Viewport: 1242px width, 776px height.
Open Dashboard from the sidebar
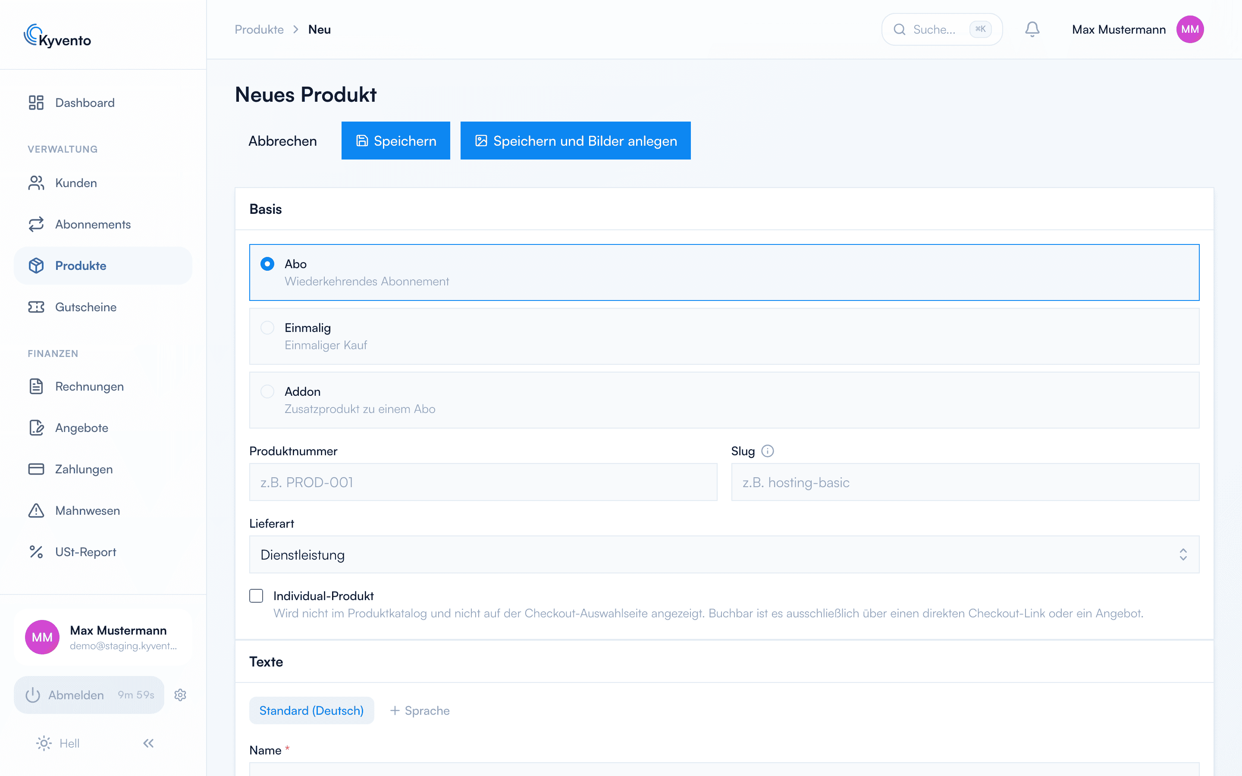click(x=103, y=103)
